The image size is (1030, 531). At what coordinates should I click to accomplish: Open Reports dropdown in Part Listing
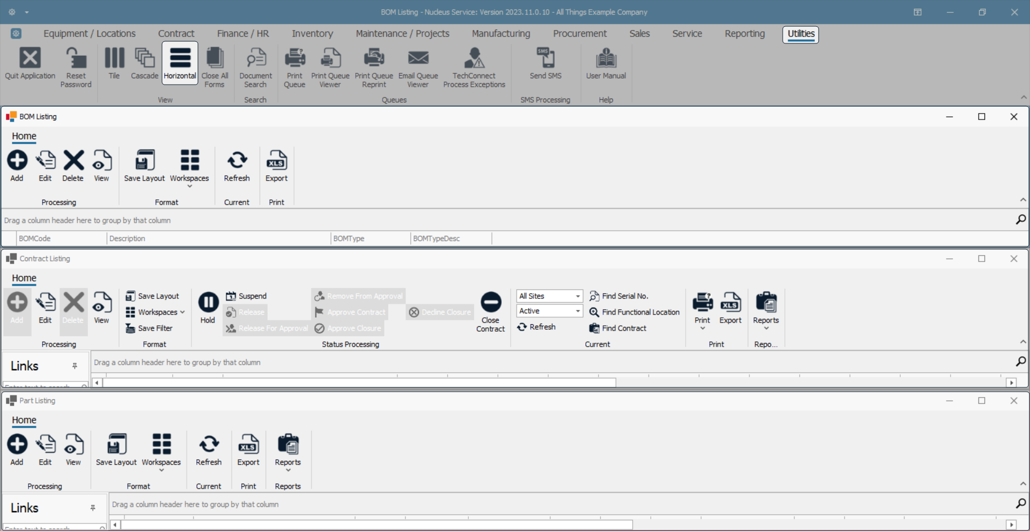point(288,453)
